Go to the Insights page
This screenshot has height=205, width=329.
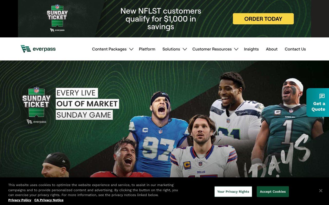251,49
